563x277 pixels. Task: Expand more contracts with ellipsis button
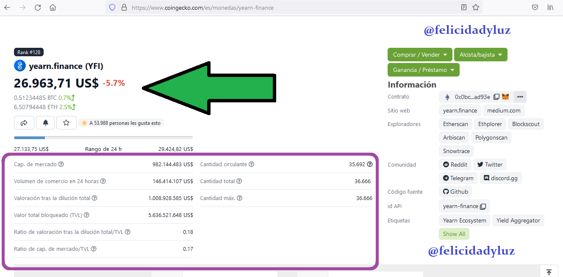click(x=520, y=97)
